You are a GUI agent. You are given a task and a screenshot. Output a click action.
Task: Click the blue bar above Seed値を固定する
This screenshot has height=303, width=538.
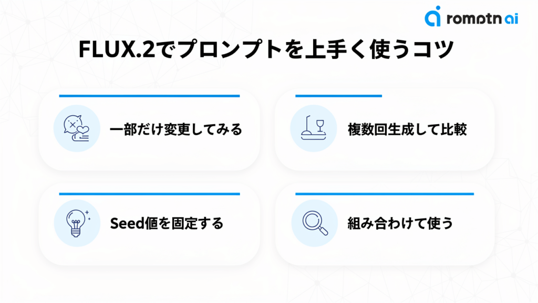[x=149, y=194]
